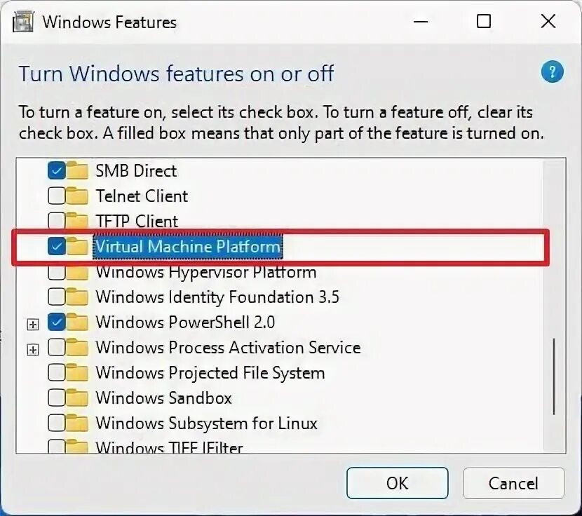Click the folder icon beside Windows Sandbox
The width and height of the screenshot is (582, 516).
click(78, 398)
